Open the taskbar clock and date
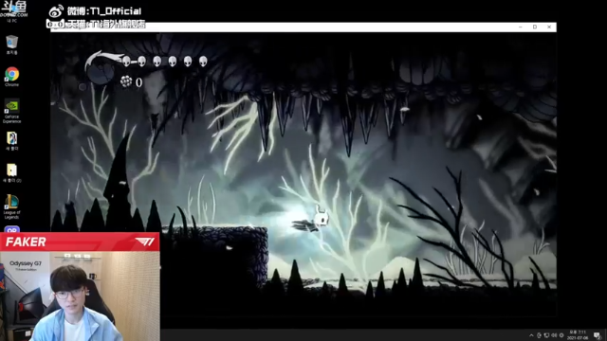The height and width of the screenshot is (341, 607). (x=578, y=334)
